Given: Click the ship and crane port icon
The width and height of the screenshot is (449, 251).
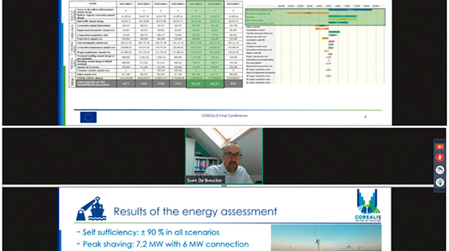Looking at the screenshot, I should tap(91, 210).
